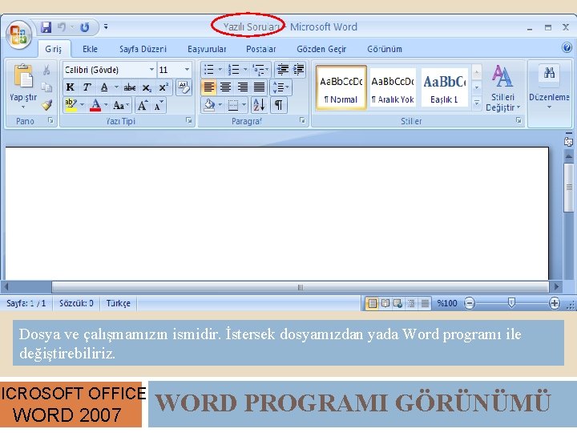Justify paragraph text

coord(260,87)
